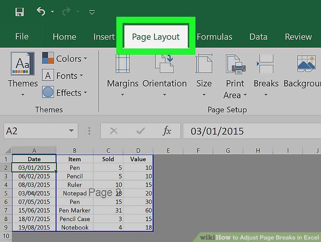Open the Colors dropdown

click(71, 59)
